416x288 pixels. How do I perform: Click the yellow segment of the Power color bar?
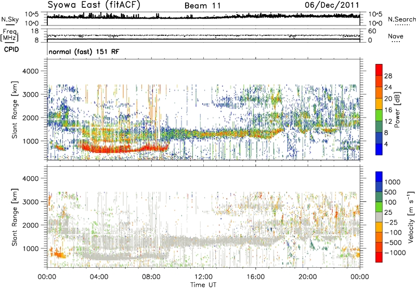pos(379,103)
